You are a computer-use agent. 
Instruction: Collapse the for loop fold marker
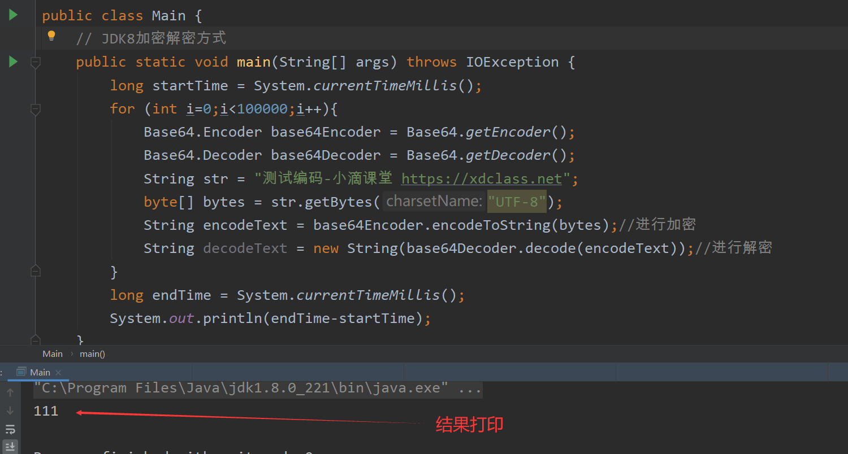(35, 110)
